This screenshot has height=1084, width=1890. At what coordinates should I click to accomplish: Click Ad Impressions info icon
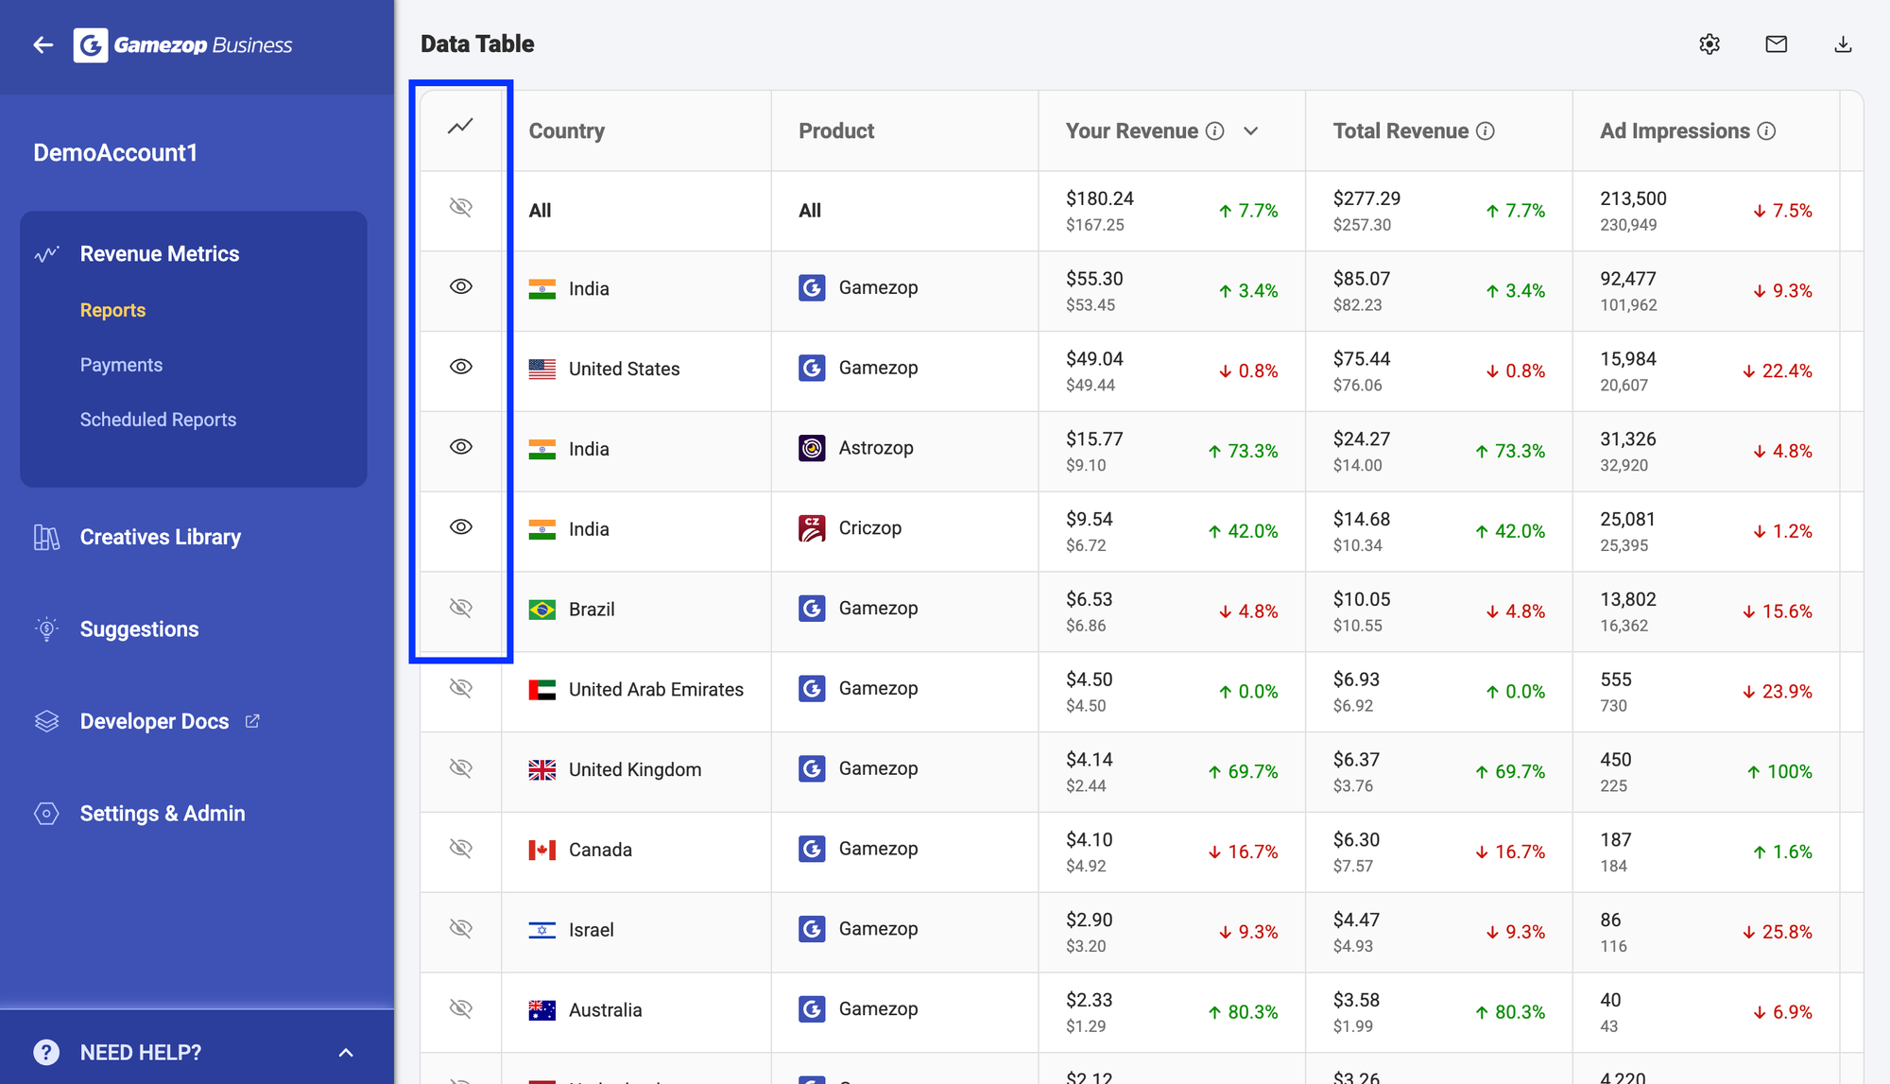[1766, 131]
